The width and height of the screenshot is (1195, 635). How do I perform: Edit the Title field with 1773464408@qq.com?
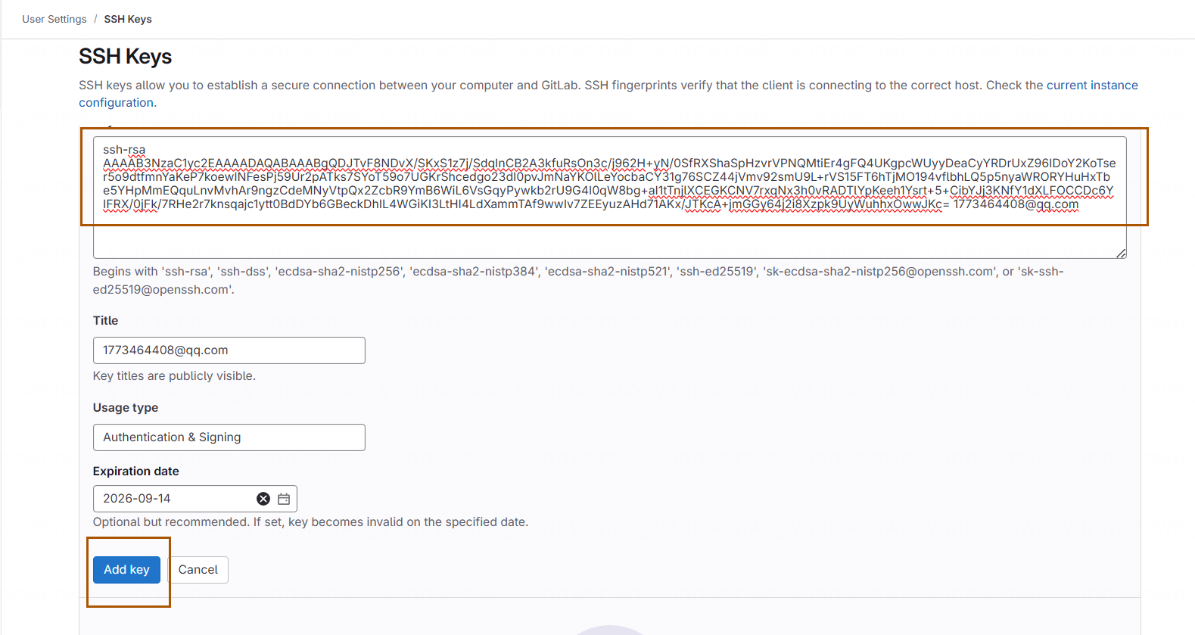pos(229,350)
